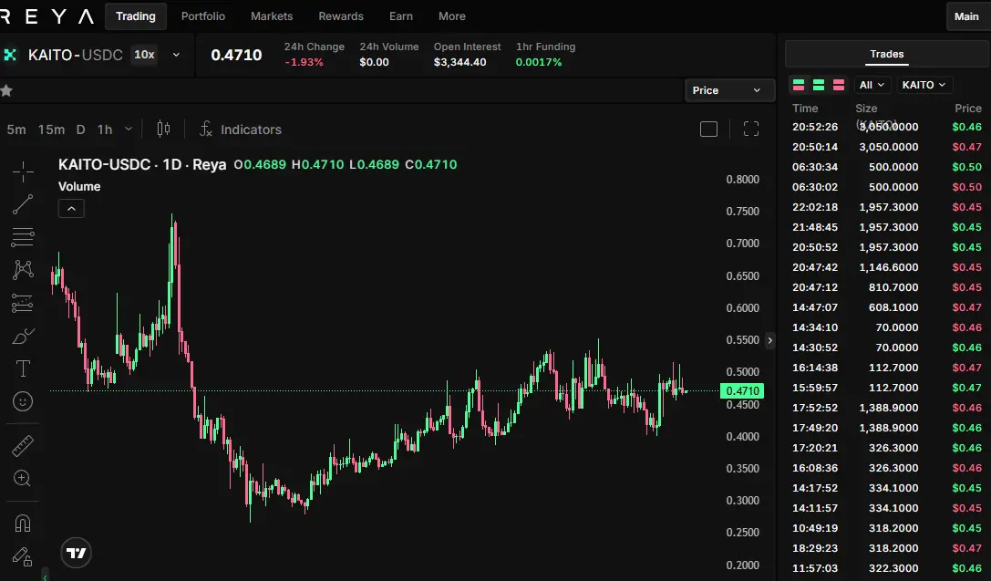Image resolution: width=991 pixels, height=581 pixels.
Task: Show both buys and sells trades filter
Action: coord(799,85)
